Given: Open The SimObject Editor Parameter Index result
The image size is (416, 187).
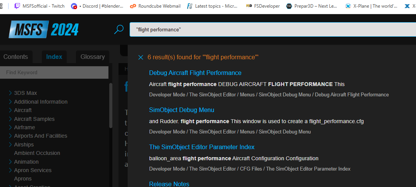Looking at the screenshot, I should point(202,147).
